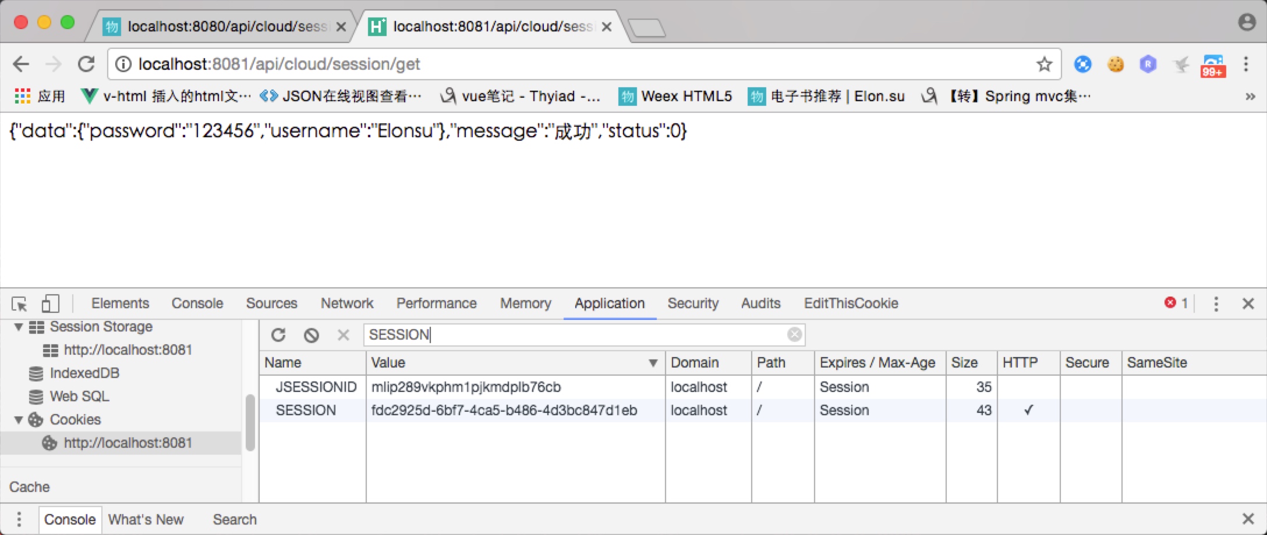The width and height of the screenshot is (1267, 535).
Task: Close the localhost:8081 browser tab
Action: [606, 27]
